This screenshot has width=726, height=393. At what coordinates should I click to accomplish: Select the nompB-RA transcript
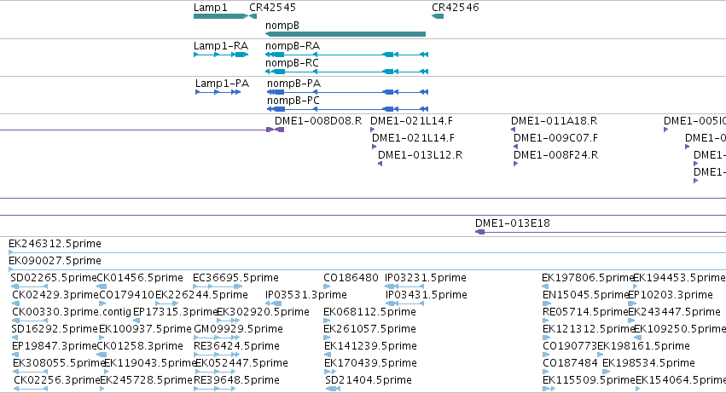coord(347,55)
